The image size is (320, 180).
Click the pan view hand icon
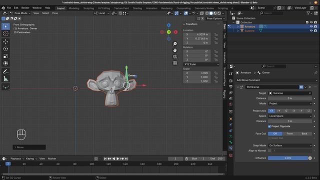(175, 50)
